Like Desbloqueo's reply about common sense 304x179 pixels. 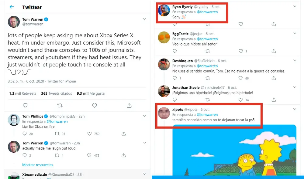tap(240, 78)
